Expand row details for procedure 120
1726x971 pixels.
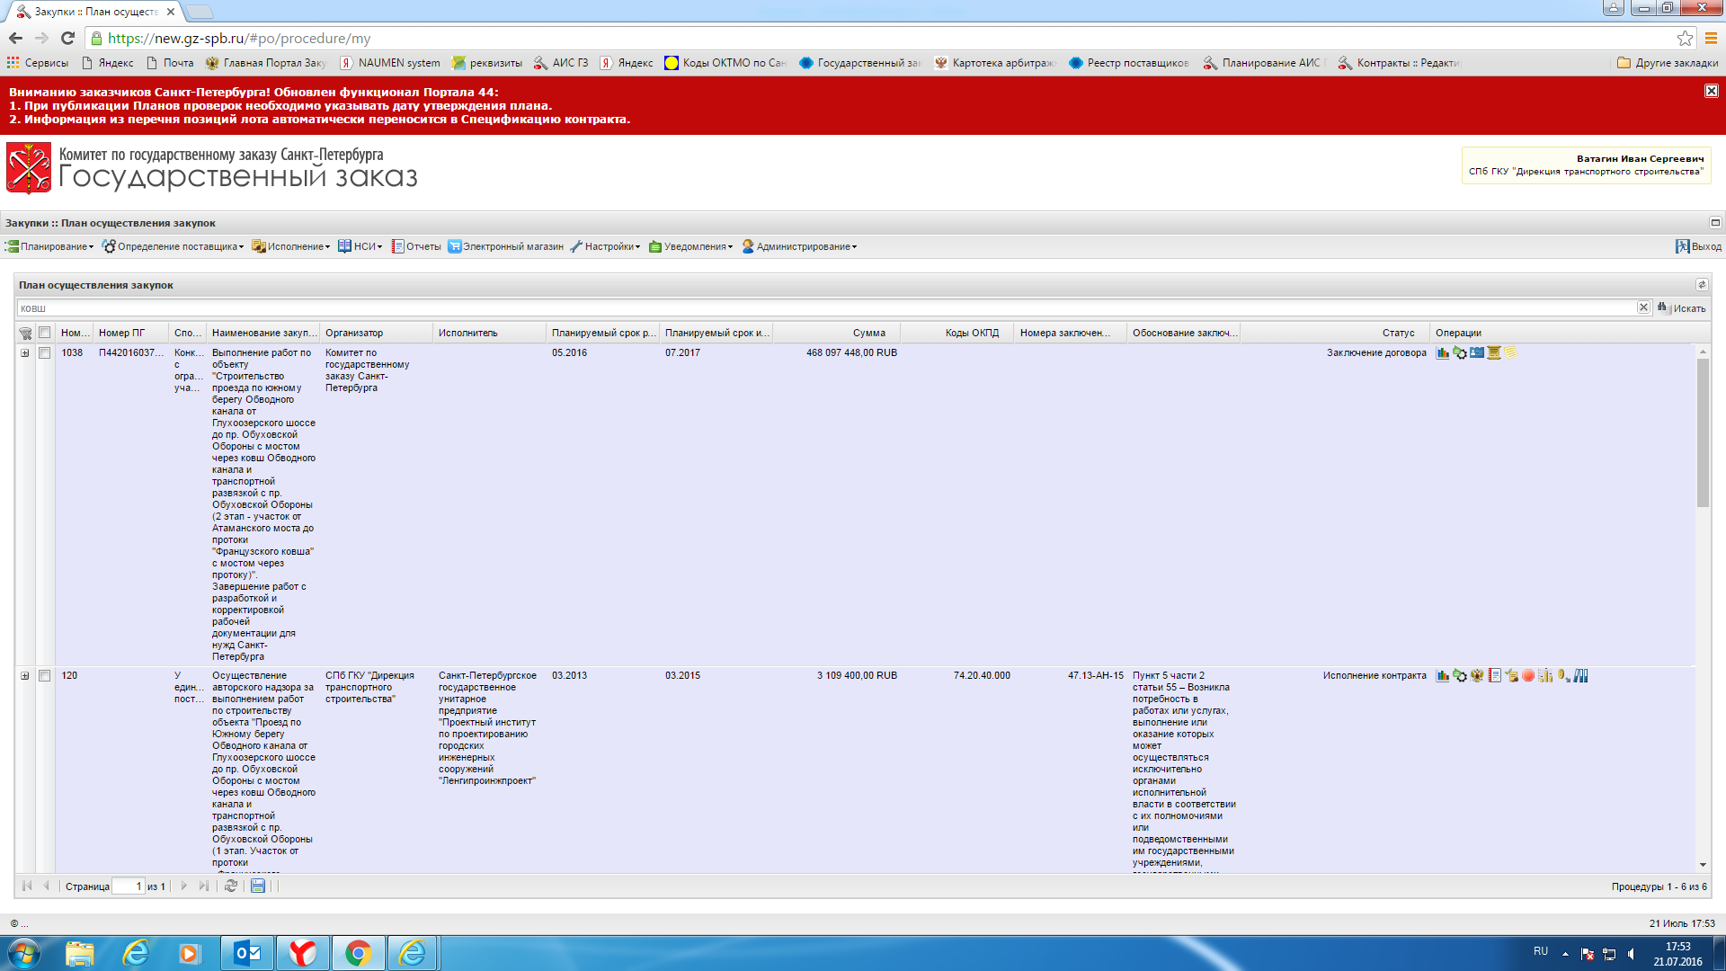(25, 676)
